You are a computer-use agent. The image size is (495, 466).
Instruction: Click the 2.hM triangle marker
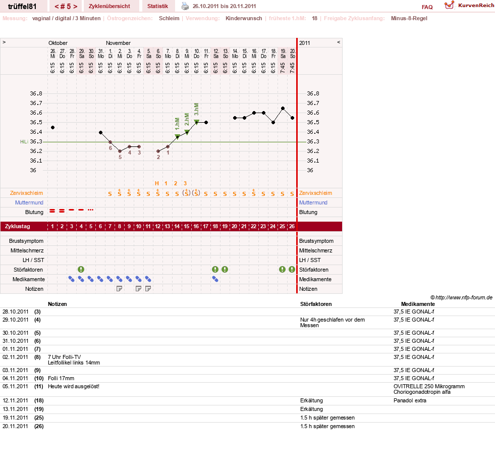(187, 132)
